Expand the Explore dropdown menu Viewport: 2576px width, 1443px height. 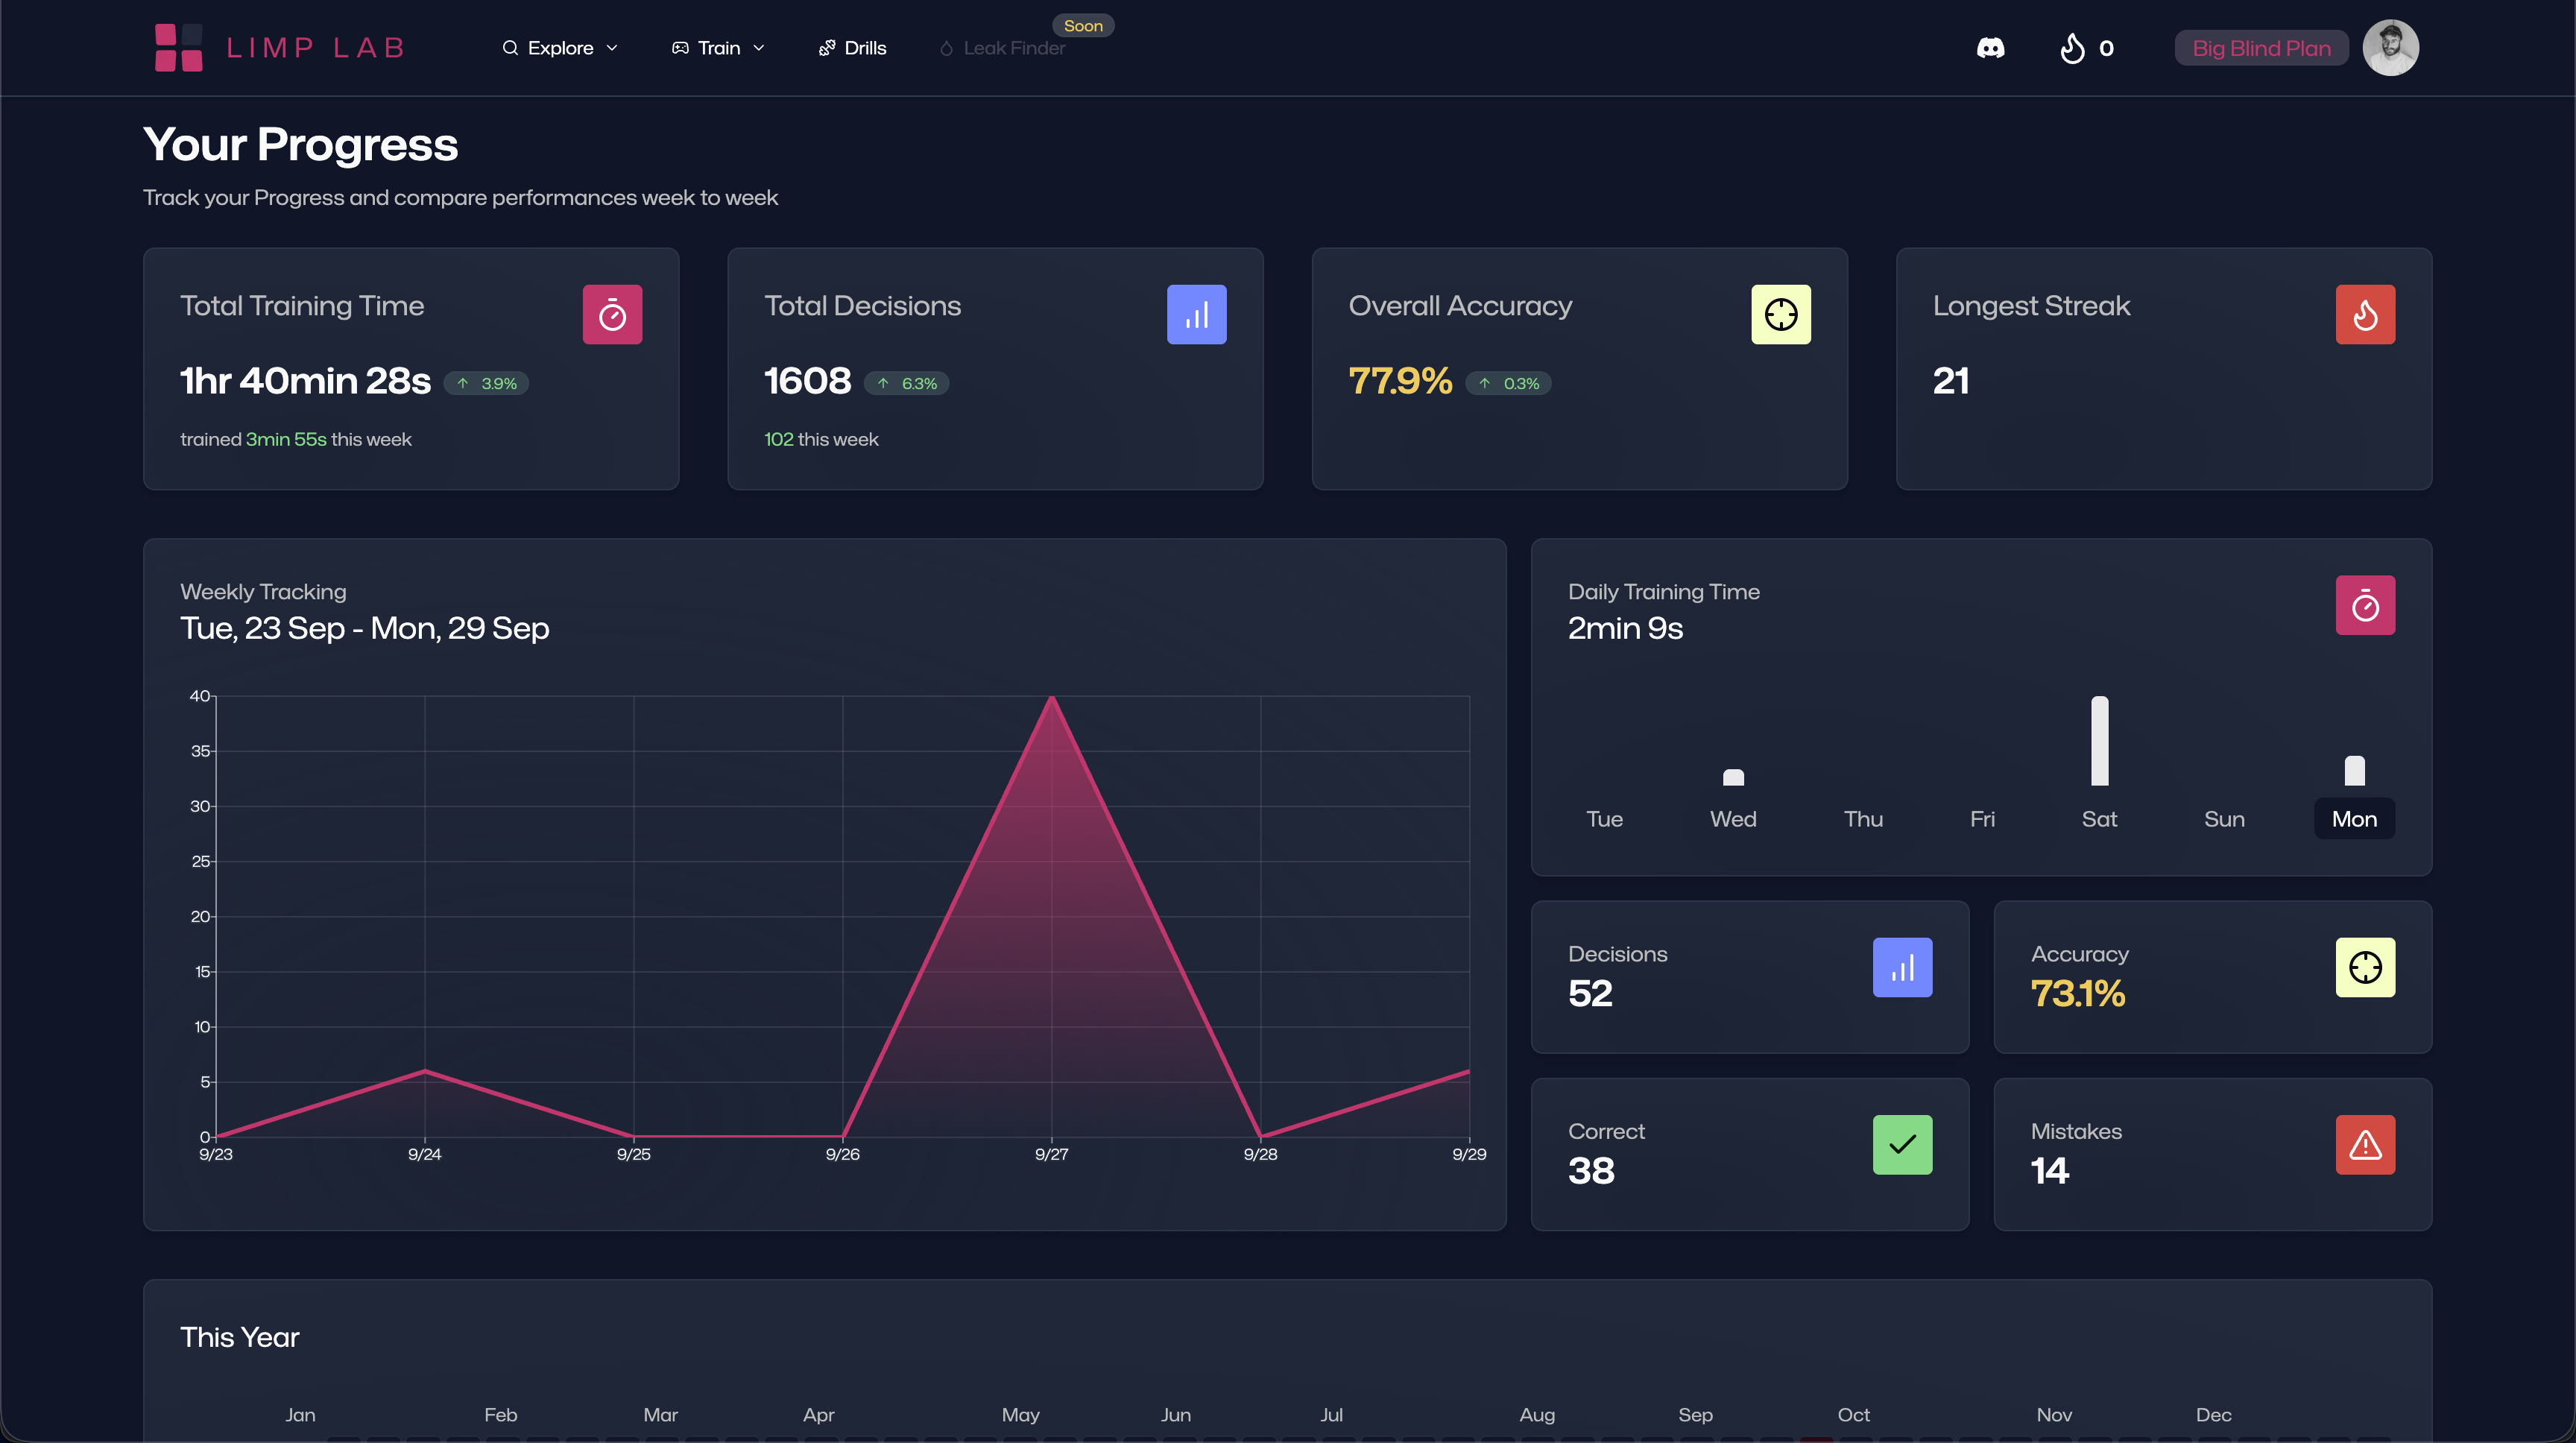[560, 48]
